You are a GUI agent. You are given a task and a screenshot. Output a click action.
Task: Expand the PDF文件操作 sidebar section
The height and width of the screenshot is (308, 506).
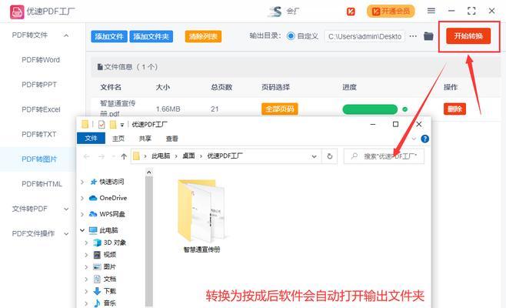click(66, 233)
